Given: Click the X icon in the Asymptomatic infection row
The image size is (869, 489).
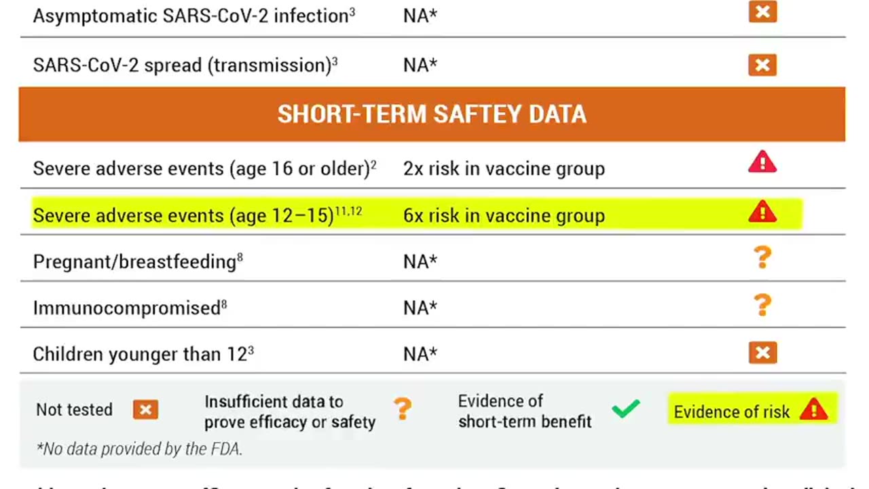Looking at the screenshot, I should (x=762, y=12).
